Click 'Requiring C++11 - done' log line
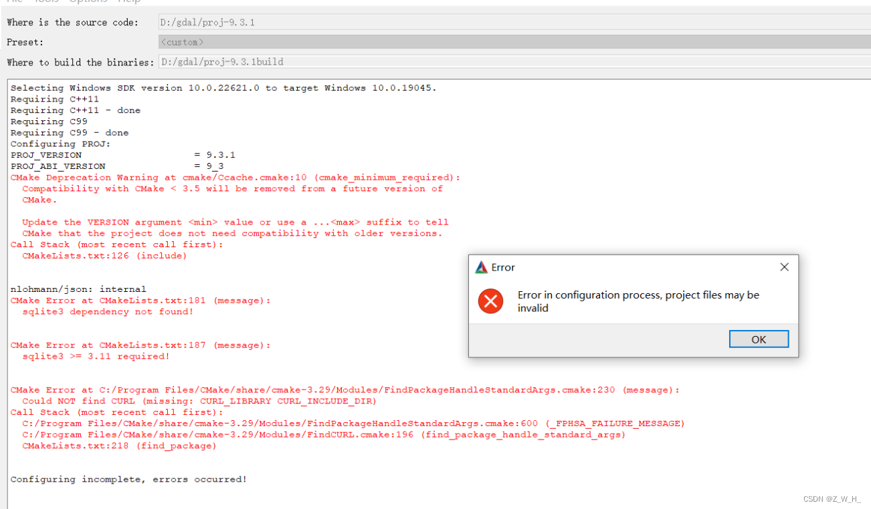 coord(76,110)
